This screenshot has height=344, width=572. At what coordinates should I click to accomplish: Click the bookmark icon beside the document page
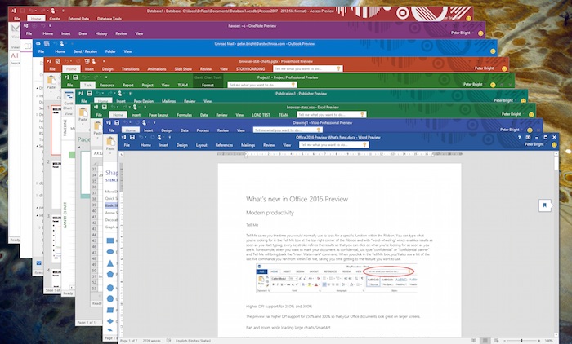[x=543, y=205]
